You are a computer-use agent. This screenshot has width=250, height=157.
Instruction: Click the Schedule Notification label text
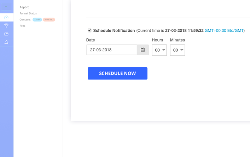[x=114, y=31]
